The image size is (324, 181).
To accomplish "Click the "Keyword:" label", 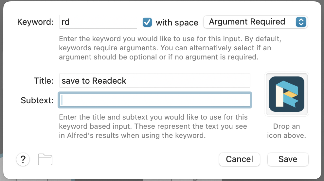I will tap(35, 22).
